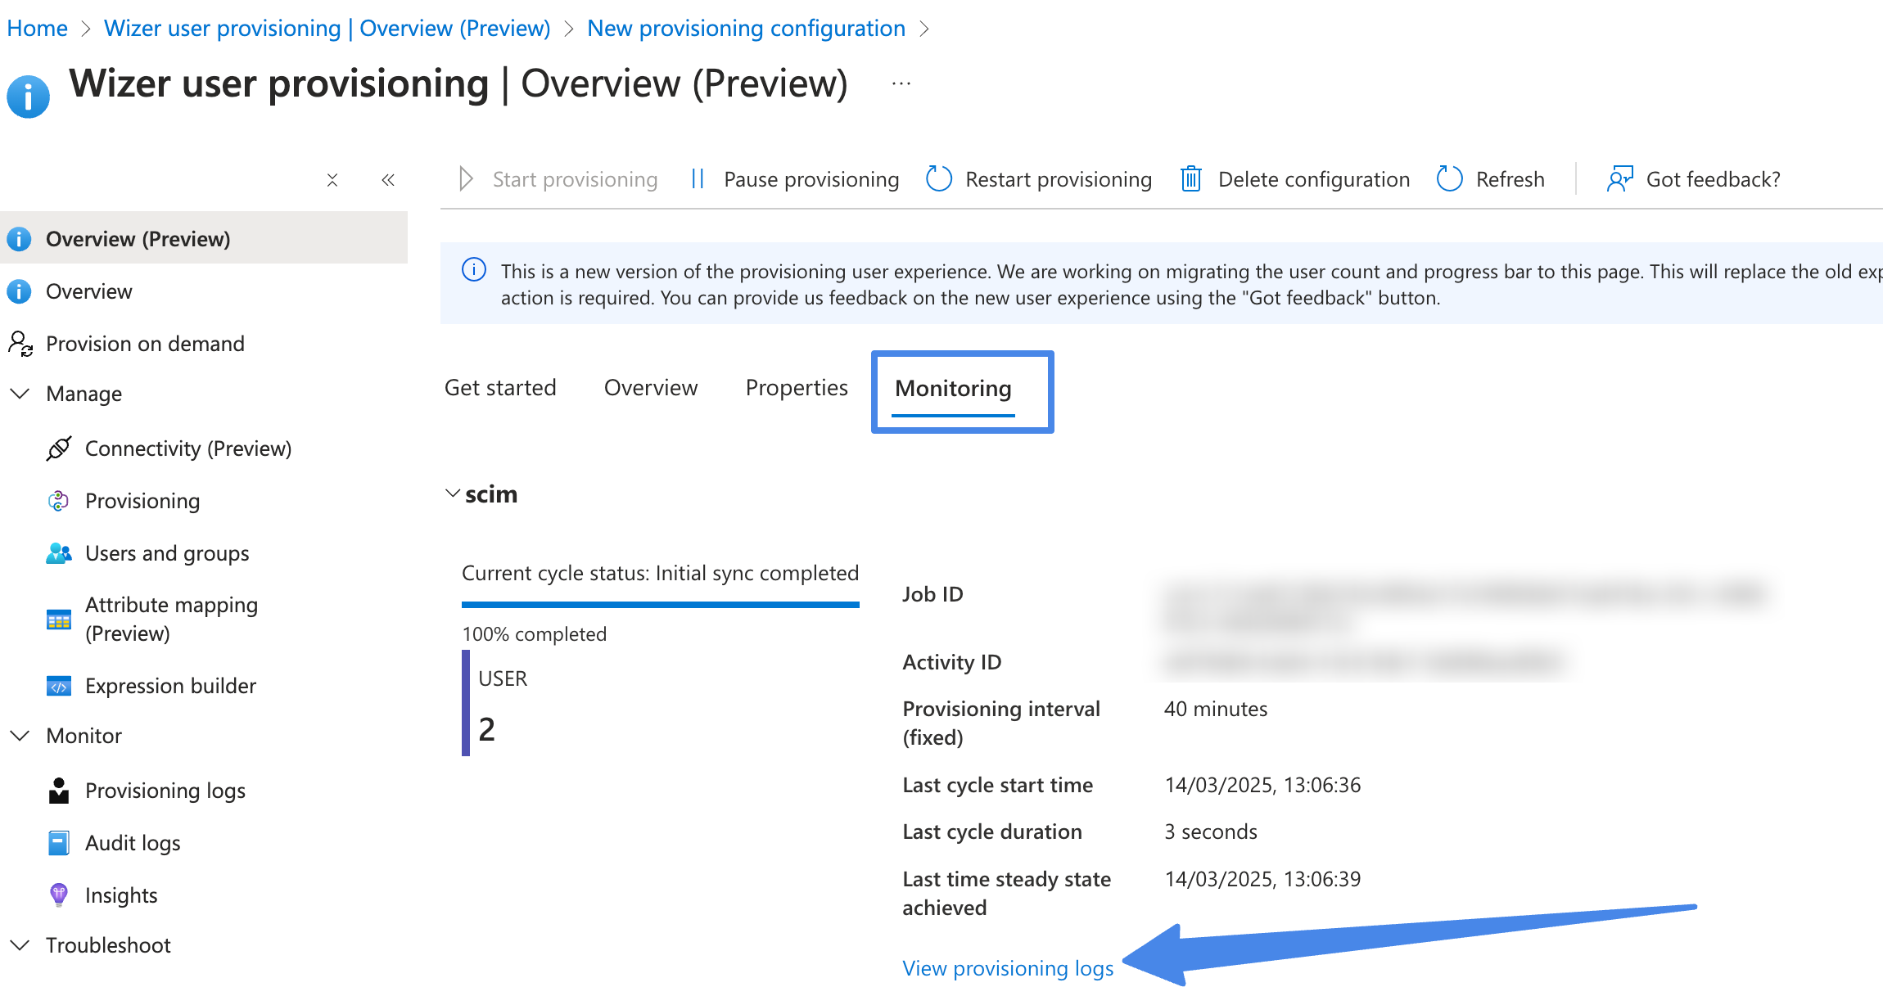Open Expression builder

point(170,686)
